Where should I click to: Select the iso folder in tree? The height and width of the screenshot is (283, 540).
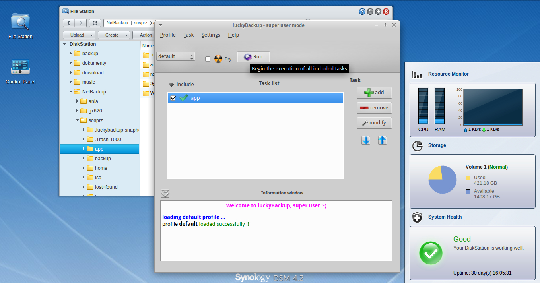tap(98, 178)
